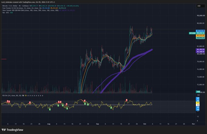
Task: Click the purple 81,193.53 price tag
Action: (x=201, y=50)
